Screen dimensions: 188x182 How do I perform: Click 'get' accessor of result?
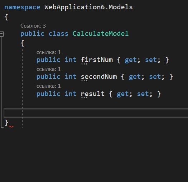coord(123,94)
